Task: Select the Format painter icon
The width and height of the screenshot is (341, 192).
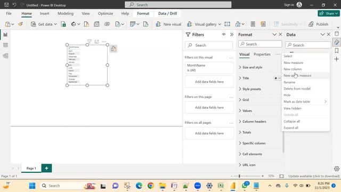Action: [21, 24]
